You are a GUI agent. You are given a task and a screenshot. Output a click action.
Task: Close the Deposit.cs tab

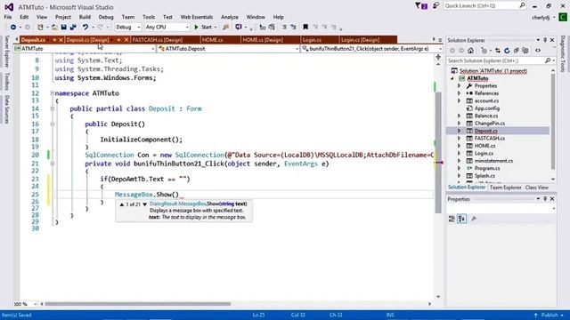61,40
